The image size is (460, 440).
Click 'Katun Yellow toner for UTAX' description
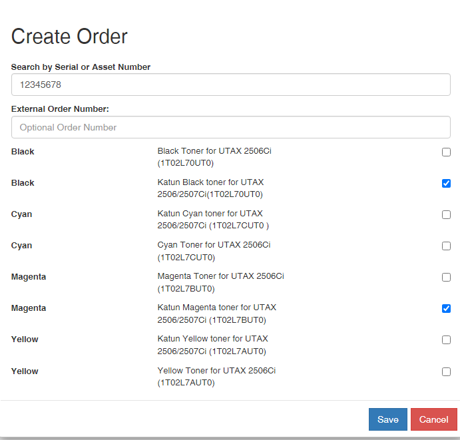(x=212, y=345)
